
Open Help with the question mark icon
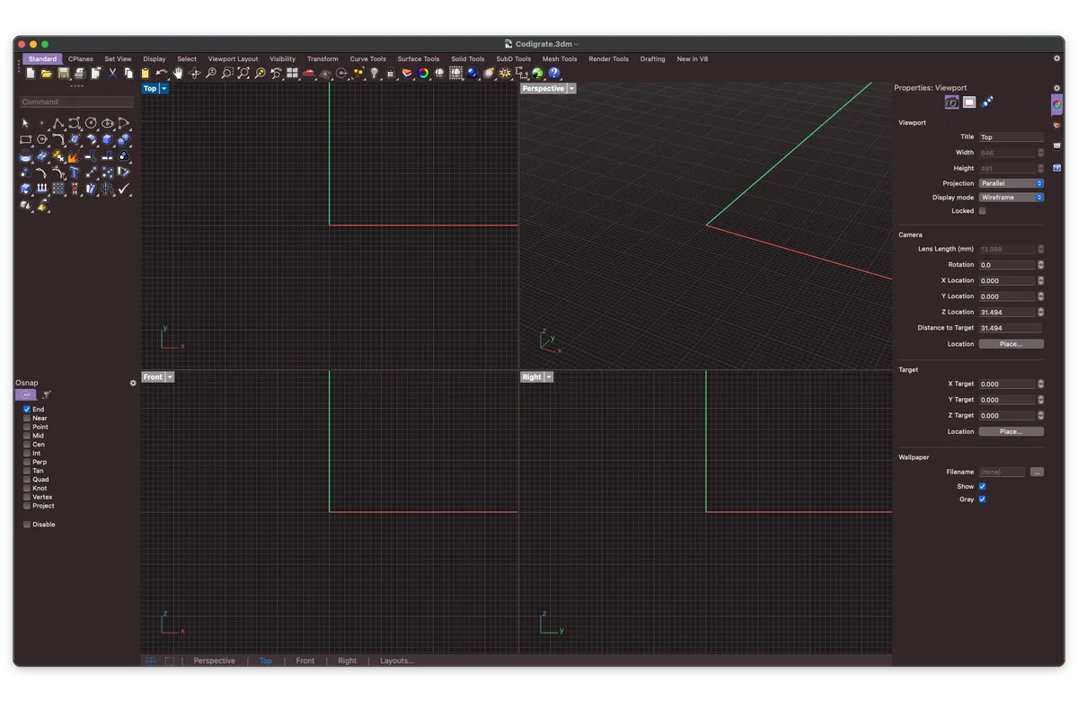click(554, 73)
